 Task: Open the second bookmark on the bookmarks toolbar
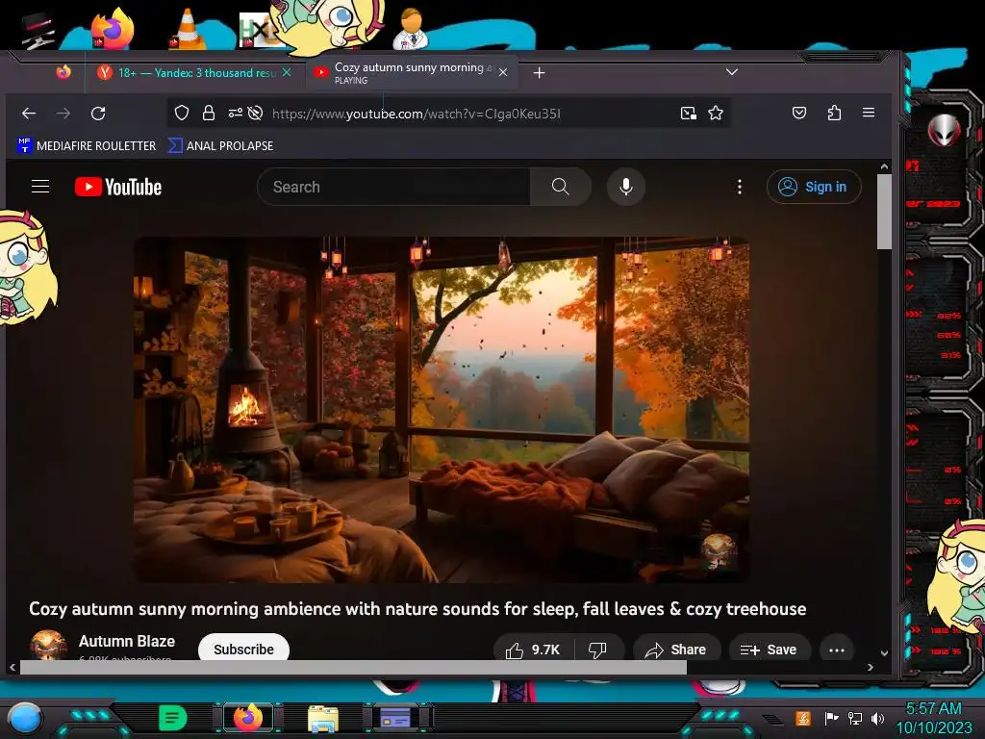[x=220, y=146]
